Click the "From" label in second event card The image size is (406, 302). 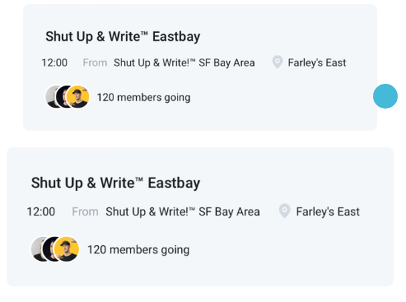(x=85, y=211)
